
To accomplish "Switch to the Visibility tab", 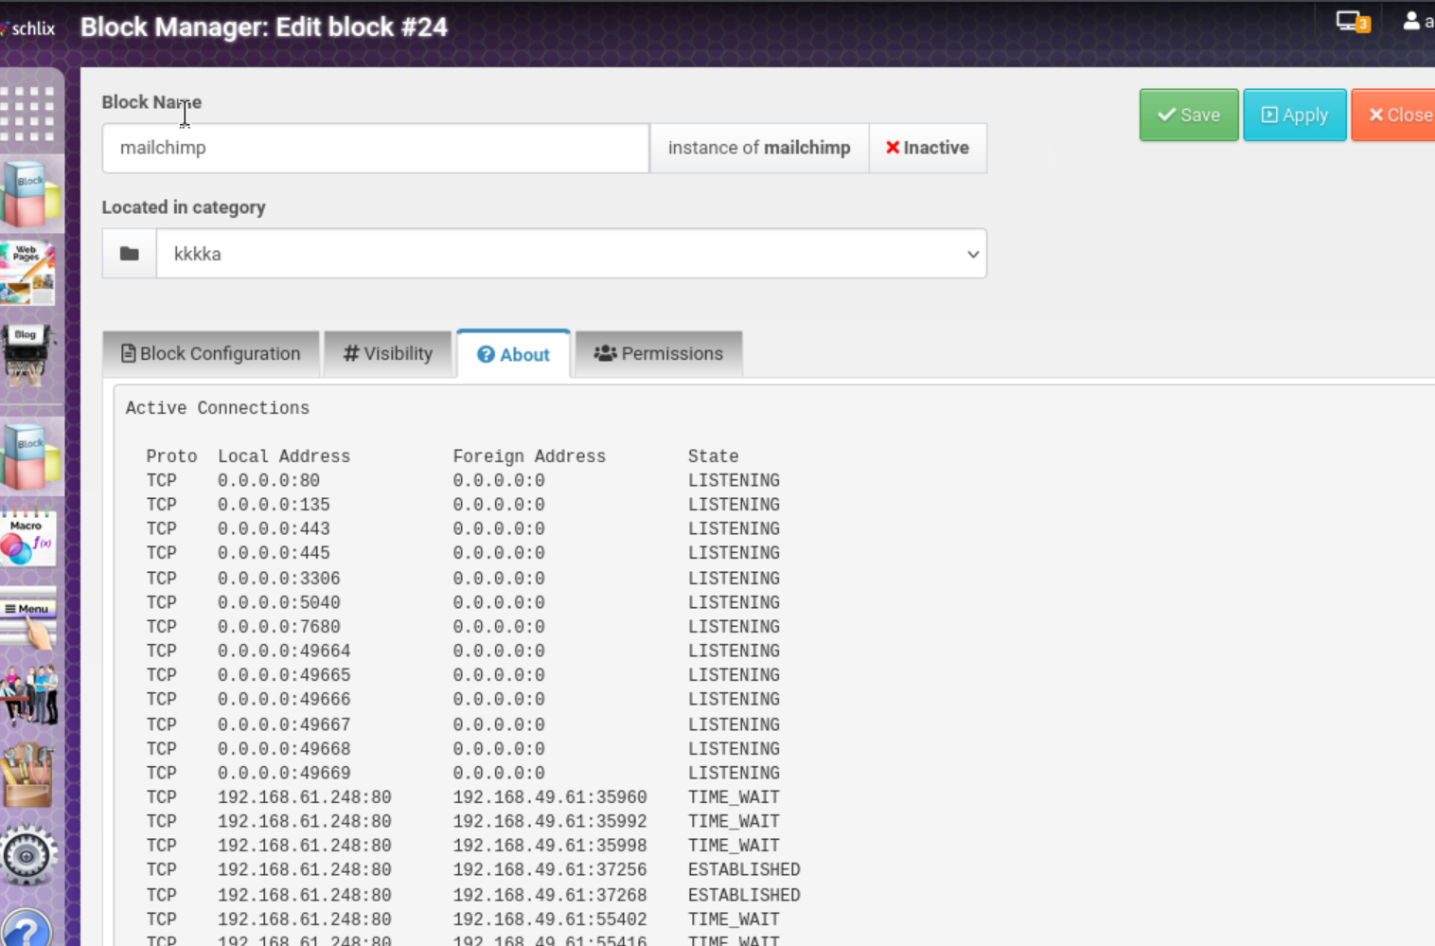I will [388, 354].
